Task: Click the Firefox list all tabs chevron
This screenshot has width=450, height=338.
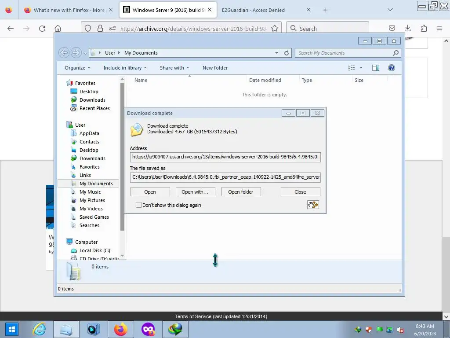Action: pyautogui.click(x=390, y=10)
